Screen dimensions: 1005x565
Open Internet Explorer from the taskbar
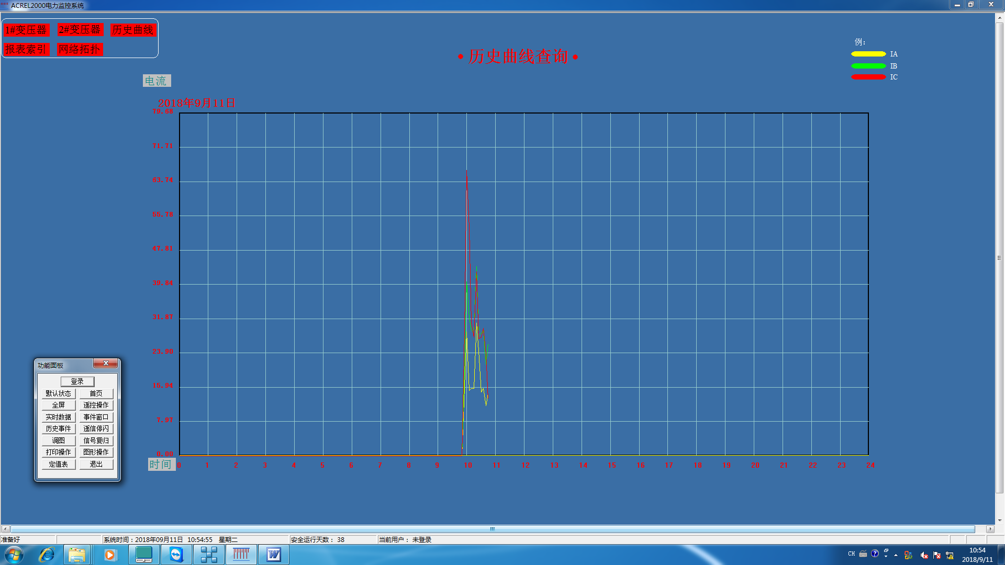point(47,555)
